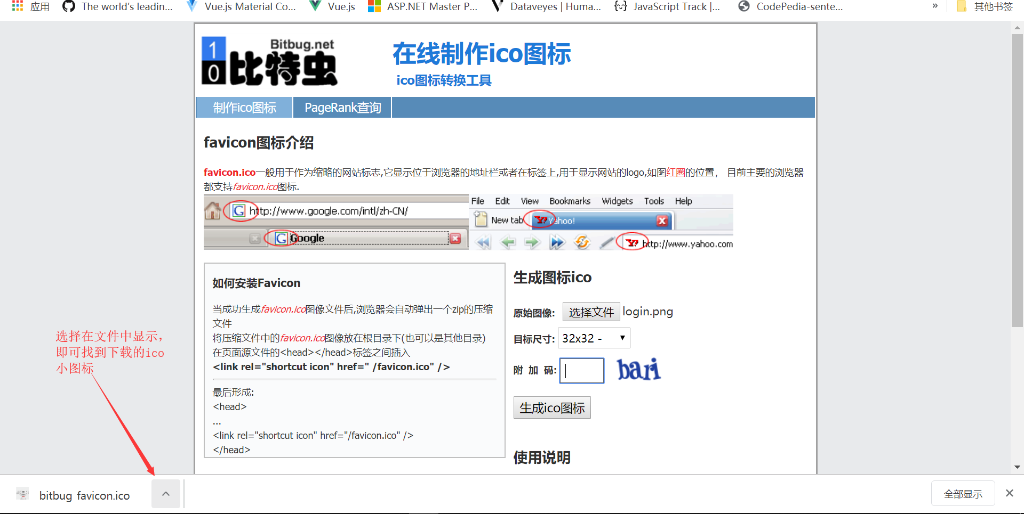Viewport: 1024px width, 514px height.
Task: Click the 应用 apps icon
Action: [x=17, y=6]
